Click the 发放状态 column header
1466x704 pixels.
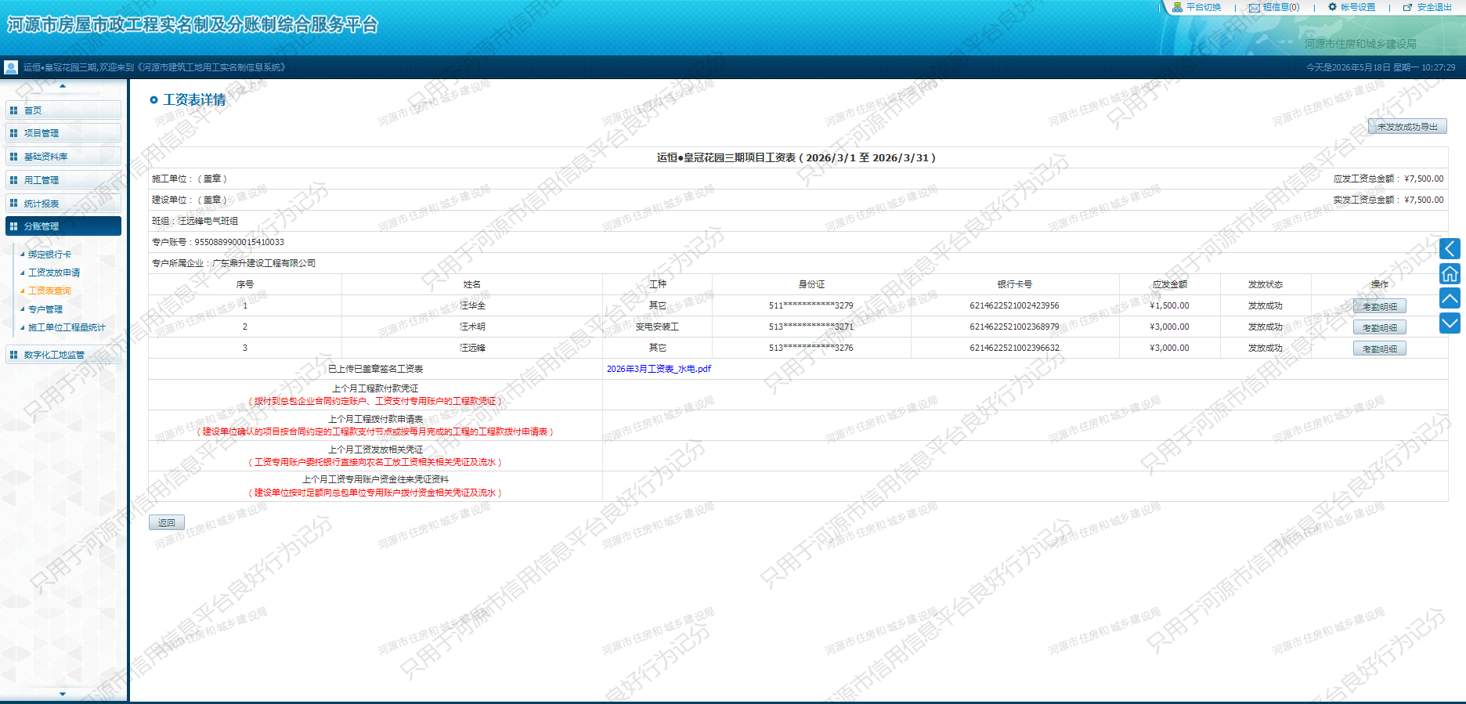click(1265, 284)
